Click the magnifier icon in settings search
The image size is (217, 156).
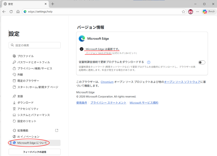pyautogui.click(x=12, y=45)
